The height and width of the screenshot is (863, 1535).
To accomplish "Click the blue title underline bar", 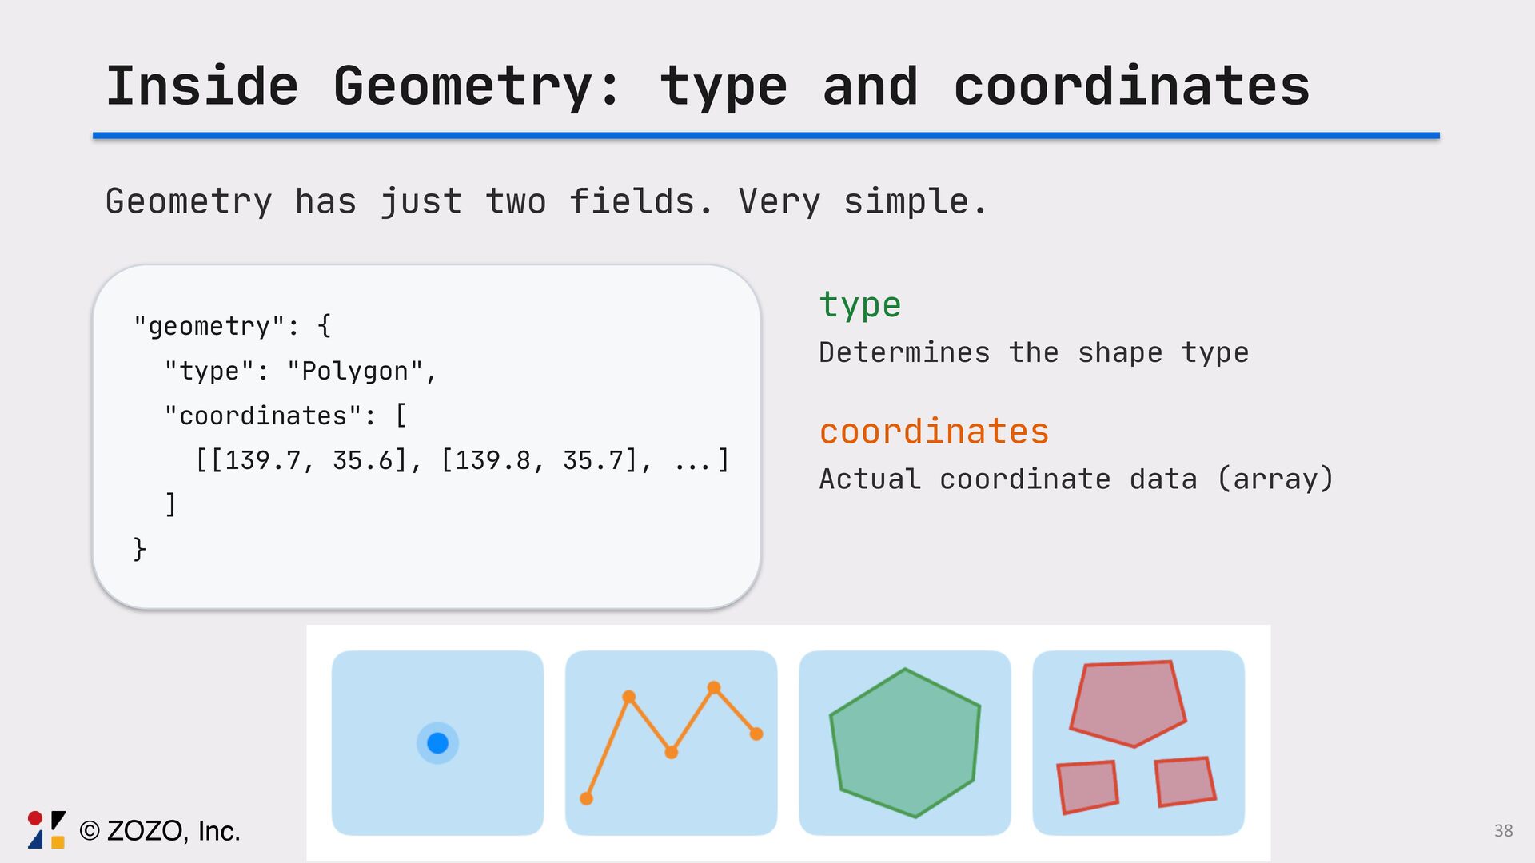I will pyautogui.click(x=766, y=136).
